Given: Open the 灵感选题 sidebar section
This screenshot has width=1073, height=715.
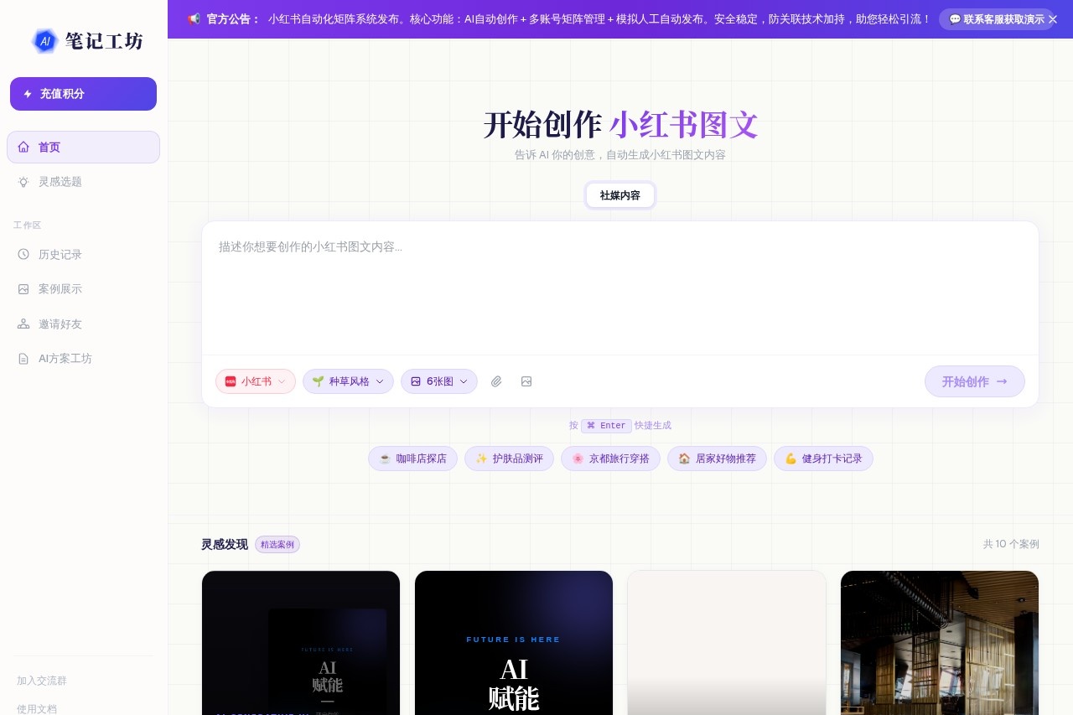Looking at the screenshot, I should pyautogui.click(x=60, y=181).
